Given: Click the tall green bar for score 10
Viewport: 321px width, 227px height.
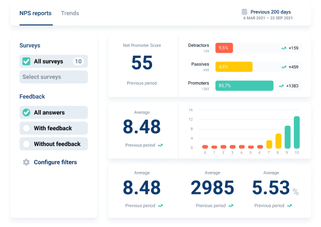Looking at the screenshot, I should click(x=297, y=132).
